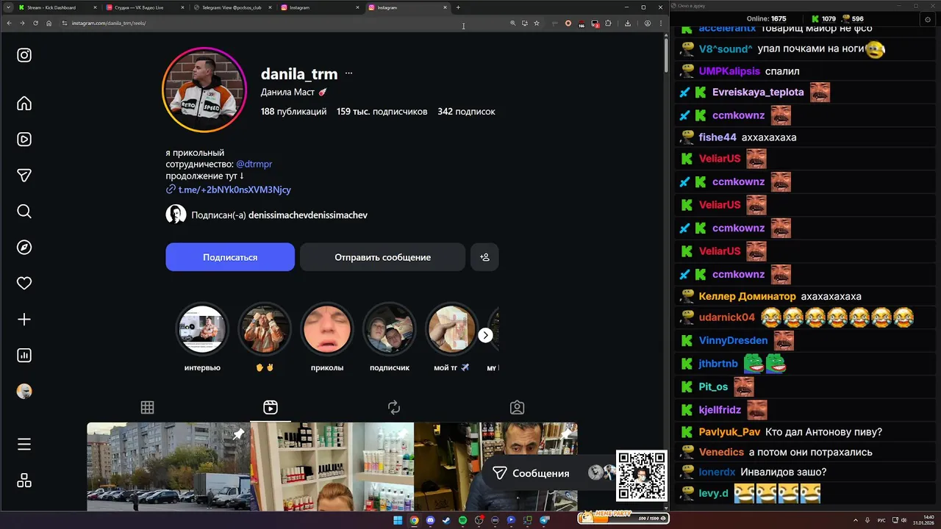
Task: Click the suggest similar accounts add-person button
Action: click(x=484, y=257)
